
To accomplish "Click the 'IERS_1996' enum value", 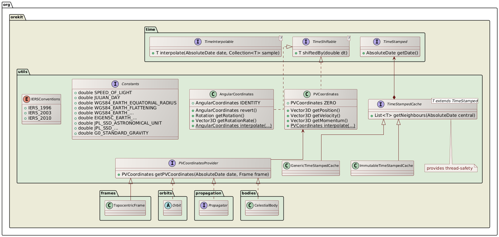I will coord(40,108).
